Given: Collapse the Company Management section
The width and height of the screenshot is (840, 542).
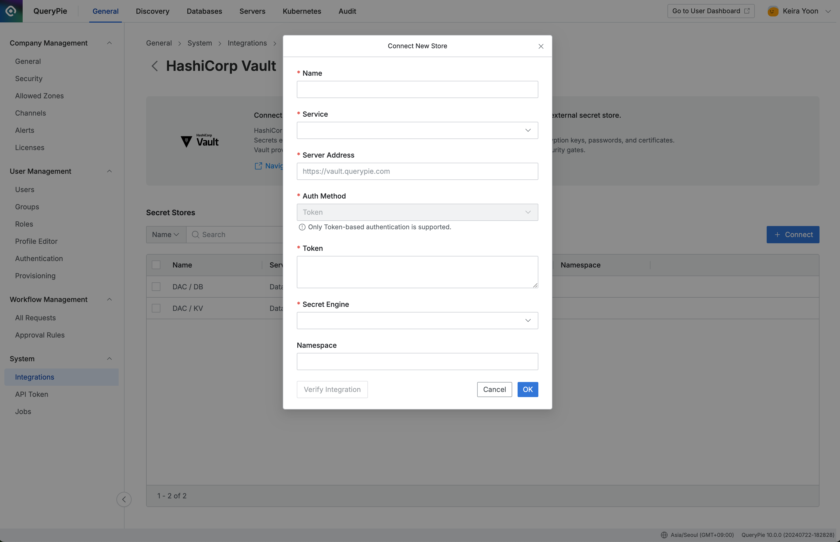Looking at the screenshot, I should pos(109,43).
